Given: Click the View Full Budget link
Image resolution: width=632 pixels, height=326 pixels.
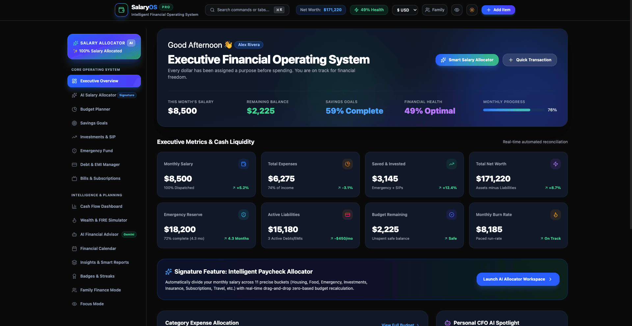Looking at the screenshot, I should (x=400, y=324).
